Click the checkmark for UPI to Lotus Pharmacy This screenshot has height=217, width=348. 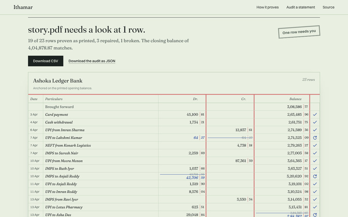315,207
